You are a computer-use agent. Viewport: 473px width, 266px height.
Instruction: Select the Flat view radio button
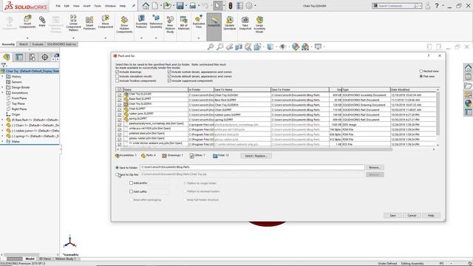click(421, 76)
